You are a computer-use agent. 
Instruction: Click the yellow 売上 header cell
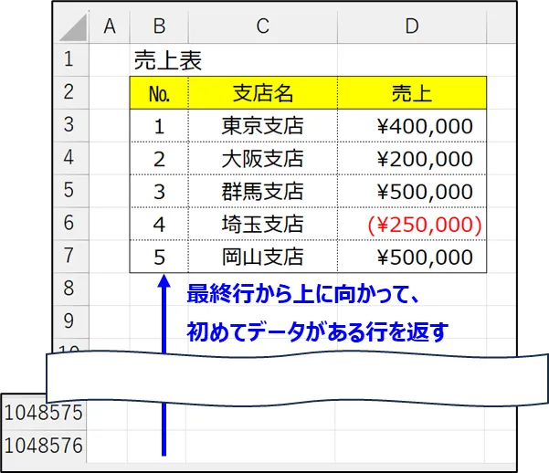411,93
